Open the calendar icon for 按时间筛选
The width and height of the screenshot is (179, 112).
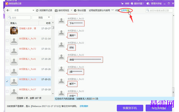coord(56,11)
